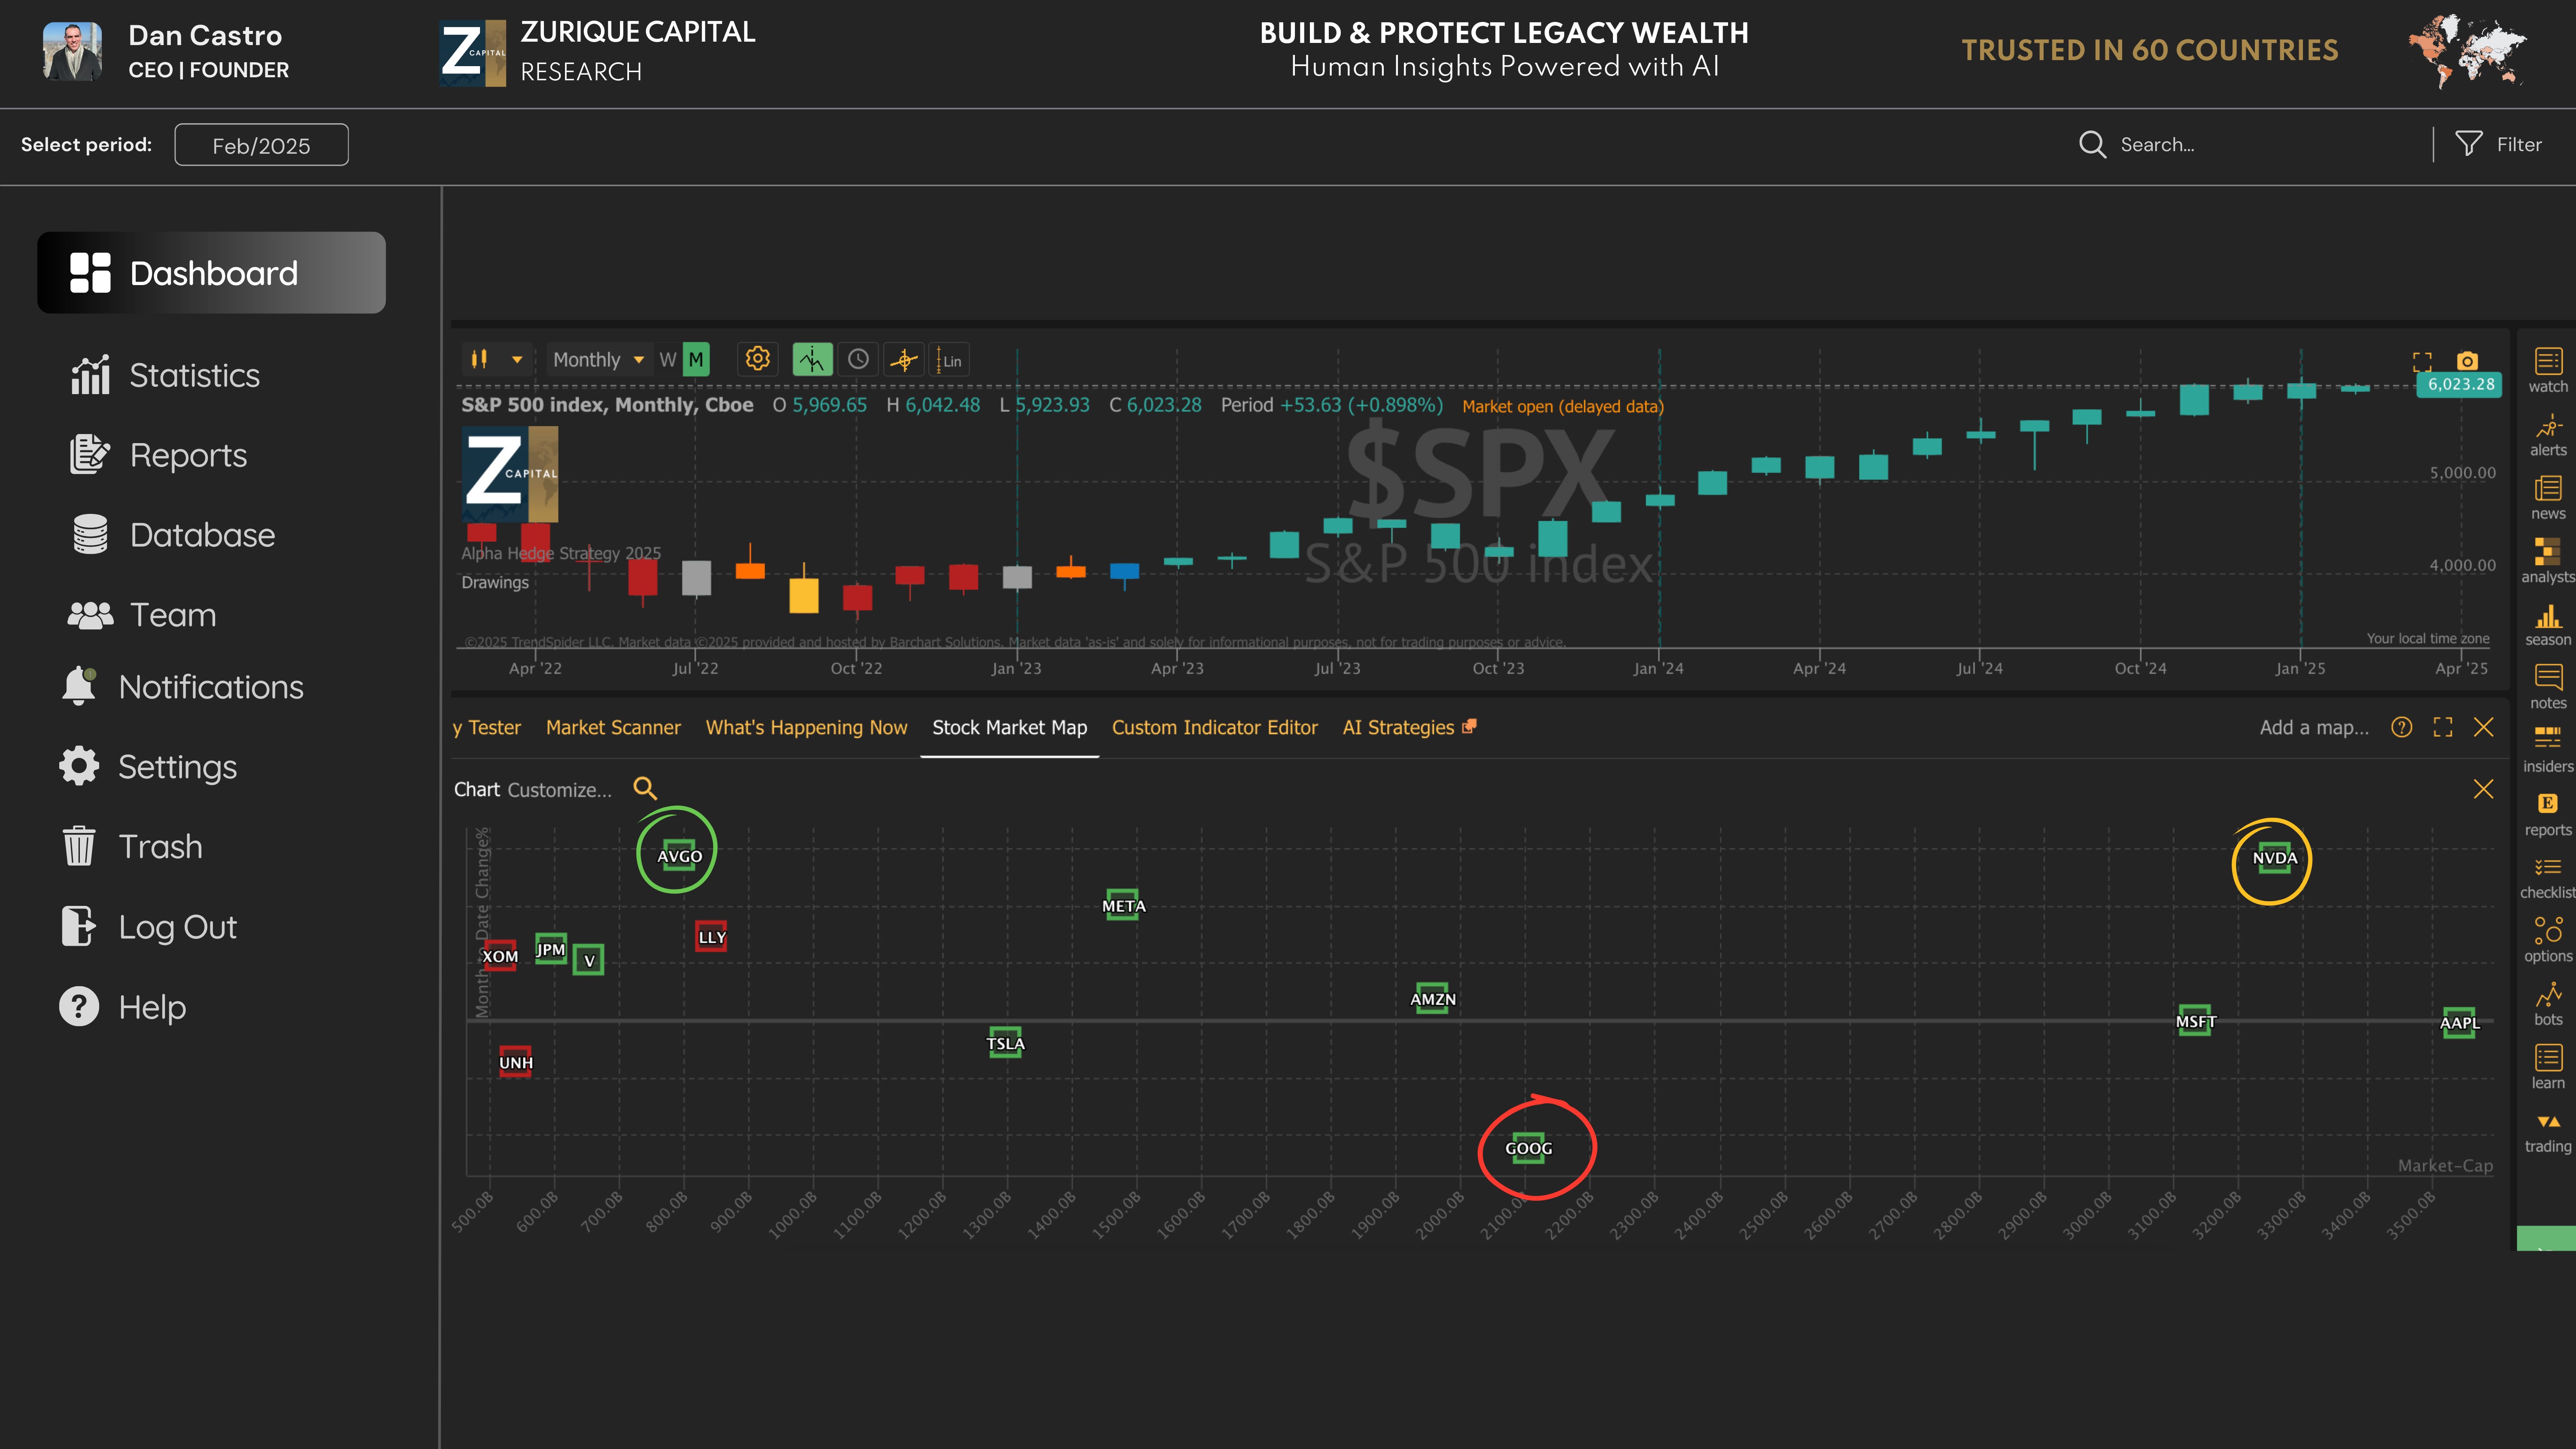The width and height of the screenshot is (2576, 1449).
Task: Click the chart screenshot camera icon
Action: coord(2467,360)
